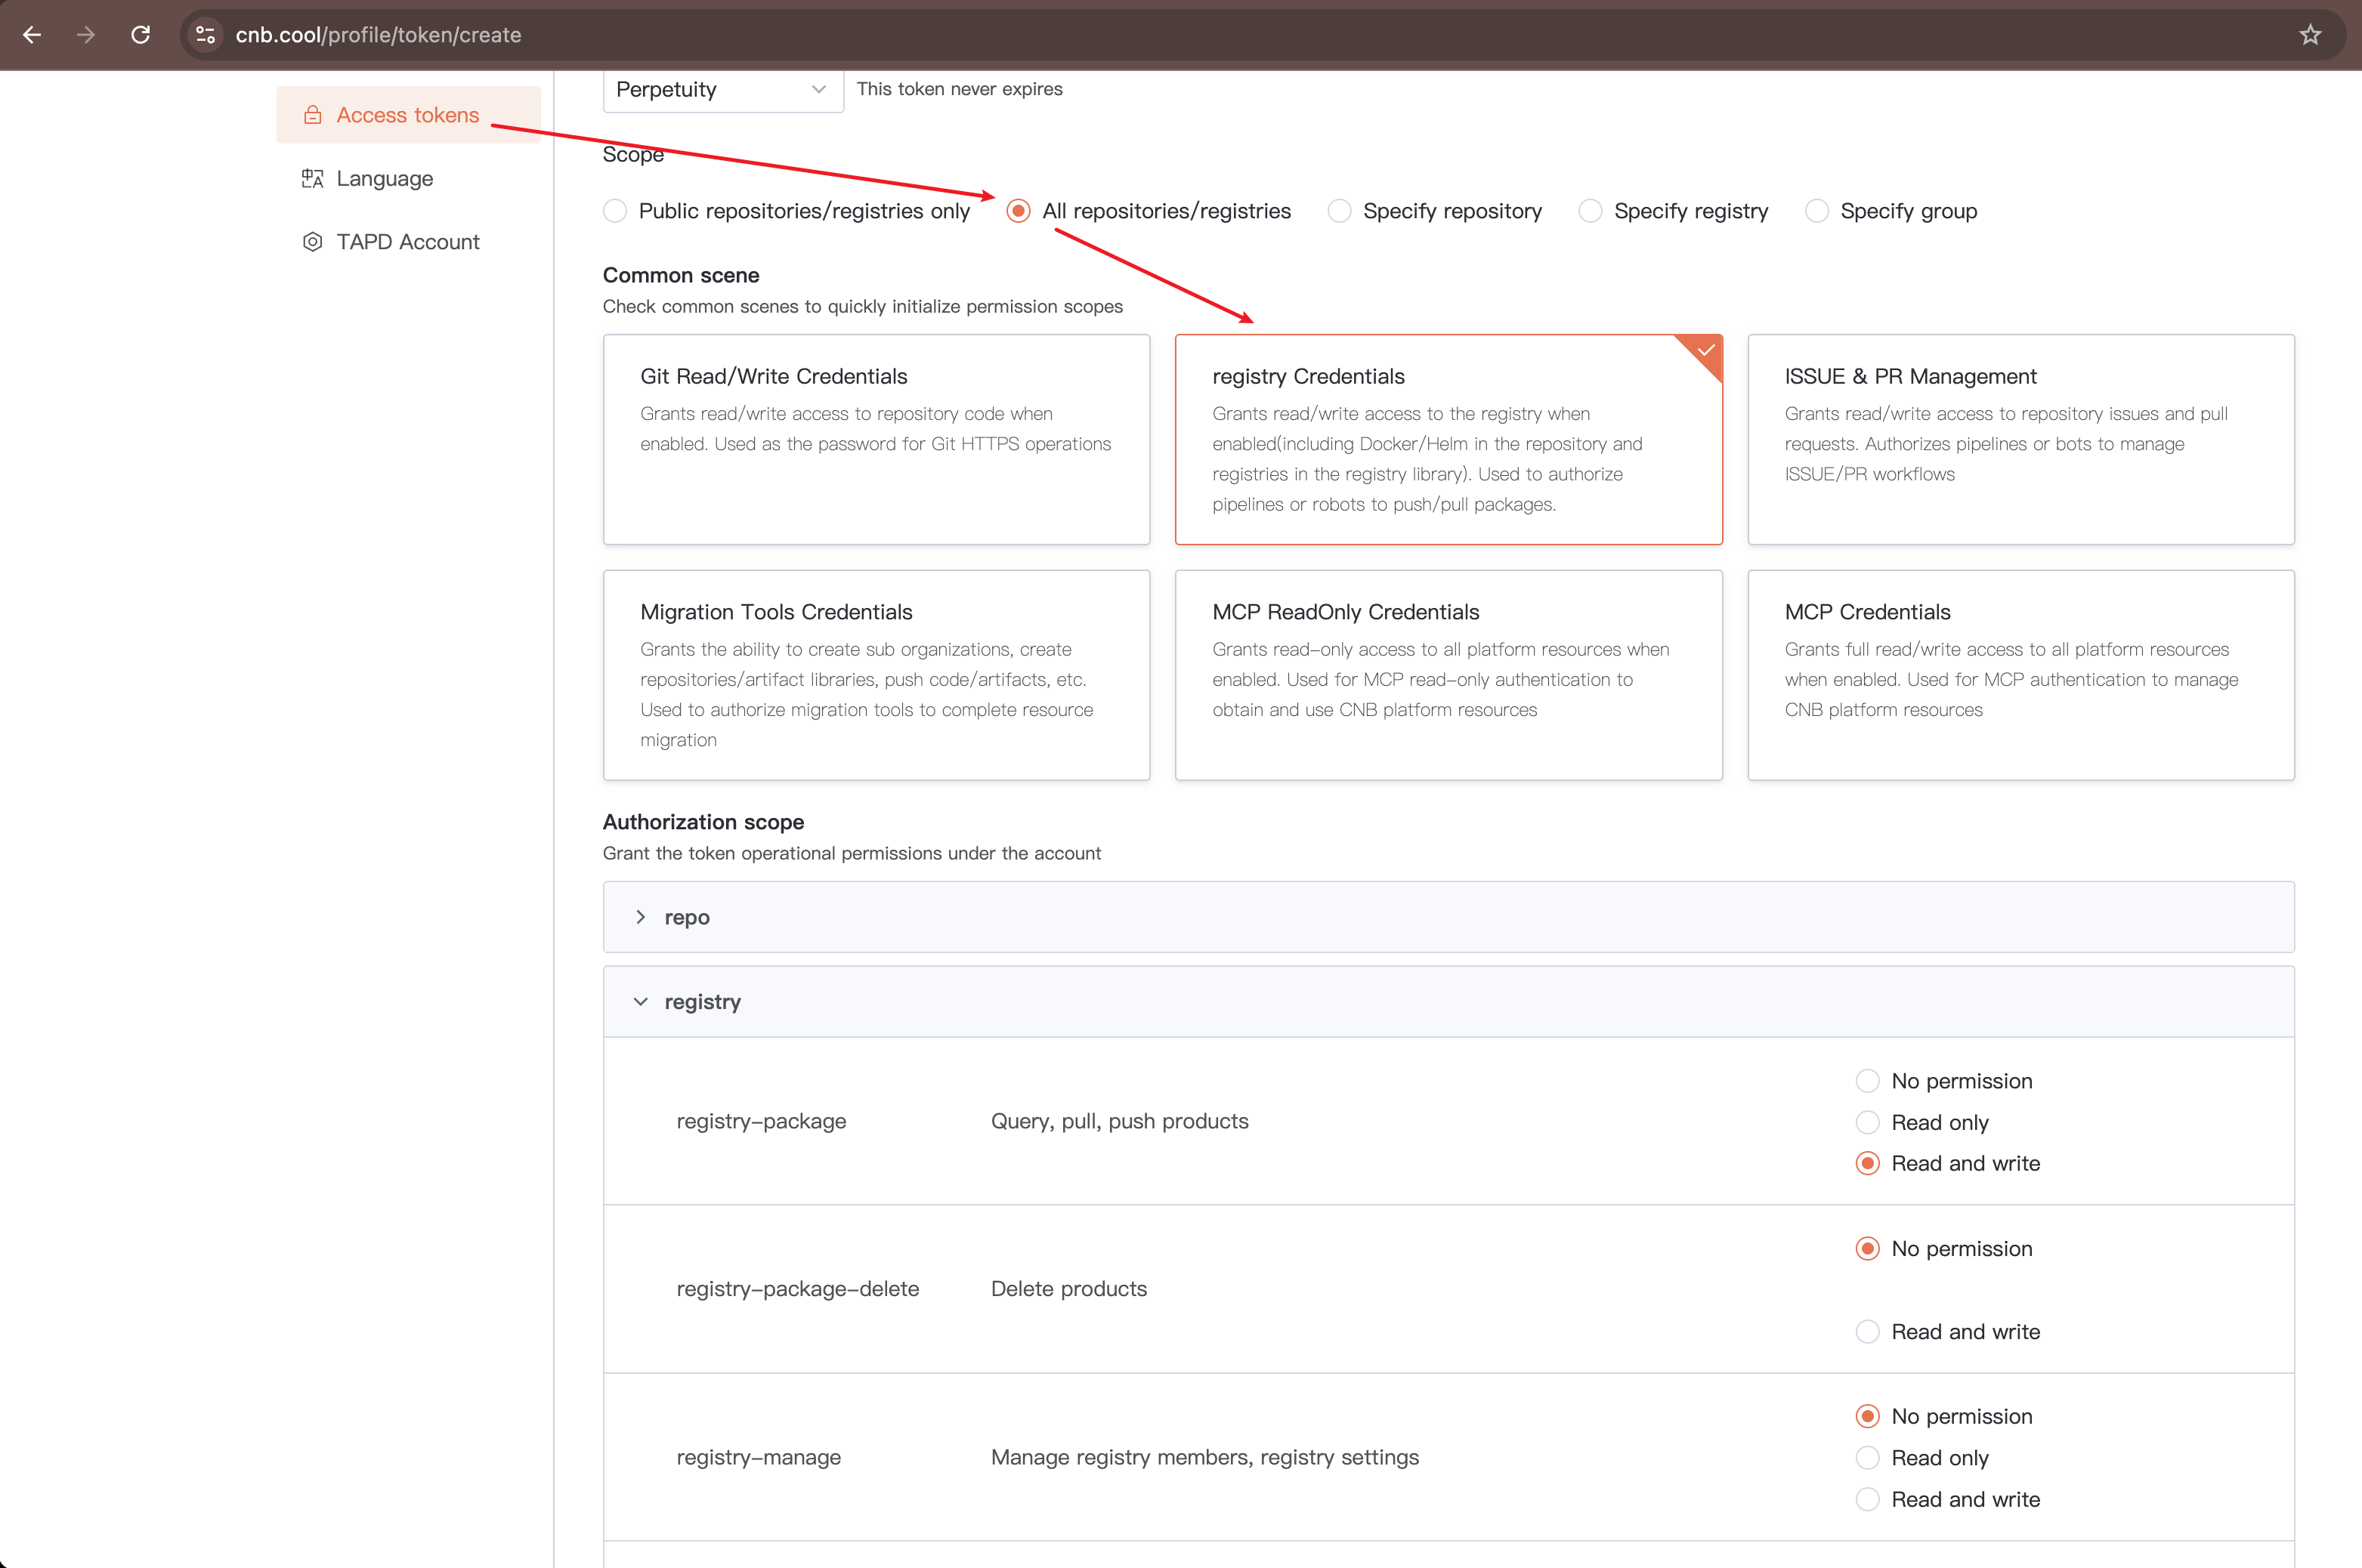2362x1568 pixels.
Task: Click the Access tokens lock icon
Action: point(313,115)
